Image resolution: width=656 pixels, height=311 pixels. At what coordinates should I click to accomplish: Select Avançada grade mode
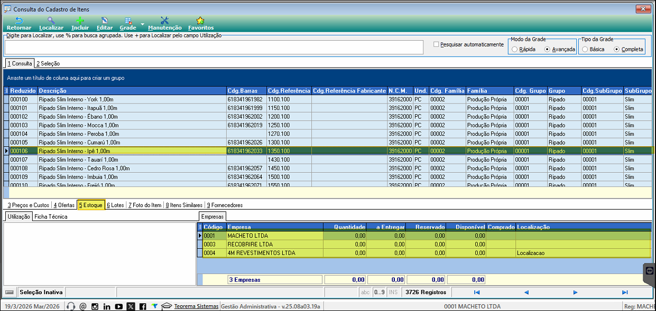(x=547, y=49)
